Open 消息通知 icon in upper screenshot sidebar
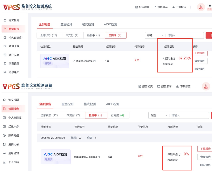 5,72
